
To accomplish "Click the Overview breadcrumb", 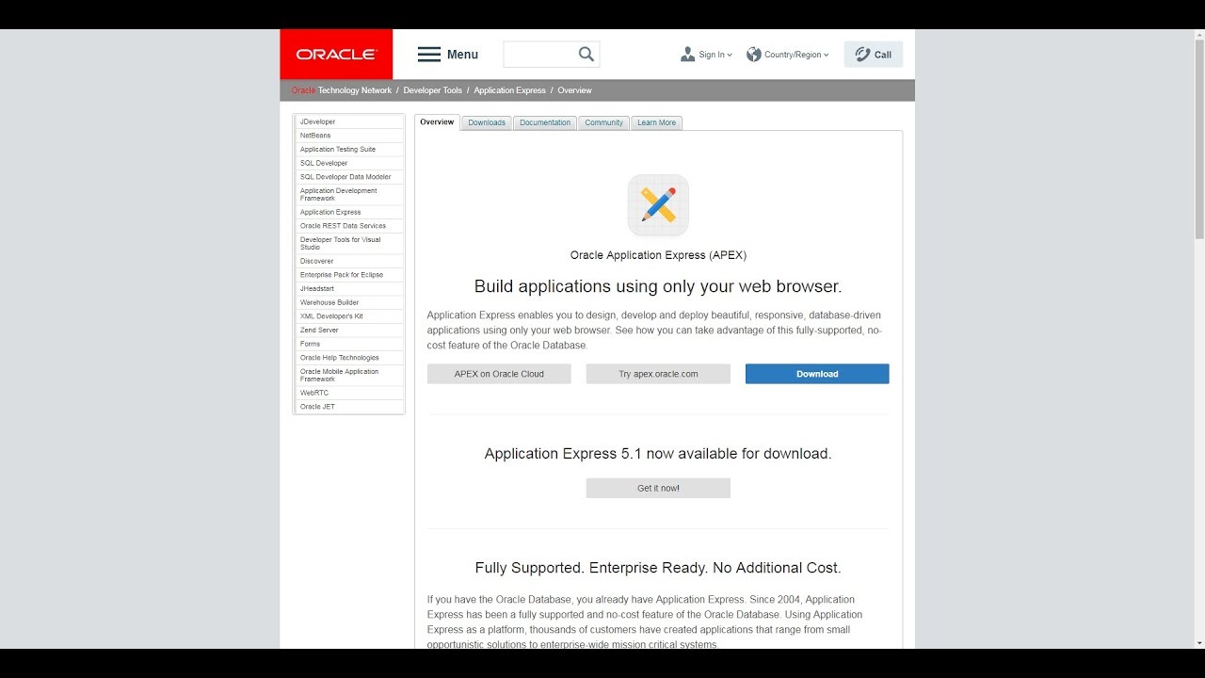I will 574,90.
